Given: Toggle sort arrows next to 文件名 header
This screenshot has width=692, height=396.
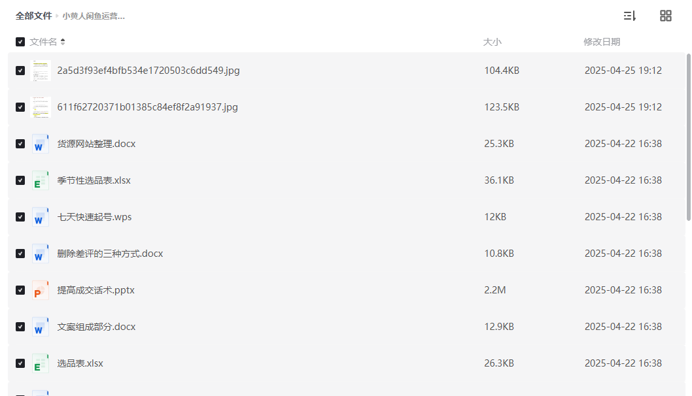Looking at the screenshot, I should [x=63, y=42].
